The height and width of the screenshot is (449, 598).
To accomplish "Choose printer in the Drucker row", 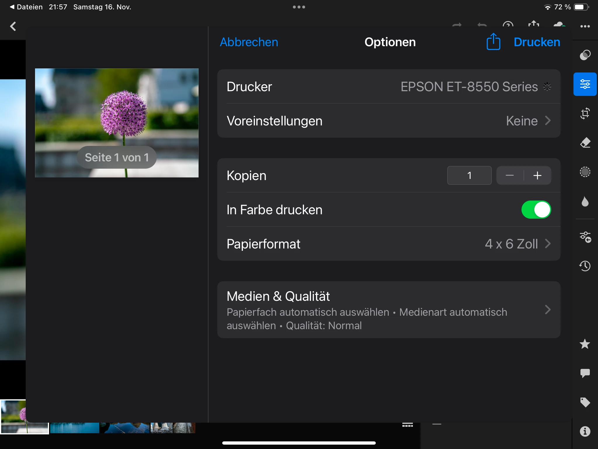I will (389, 87).
